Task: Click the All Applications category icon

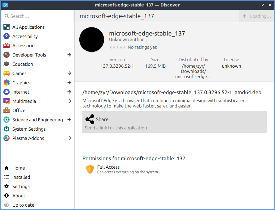Action: (x=7, y=27)
